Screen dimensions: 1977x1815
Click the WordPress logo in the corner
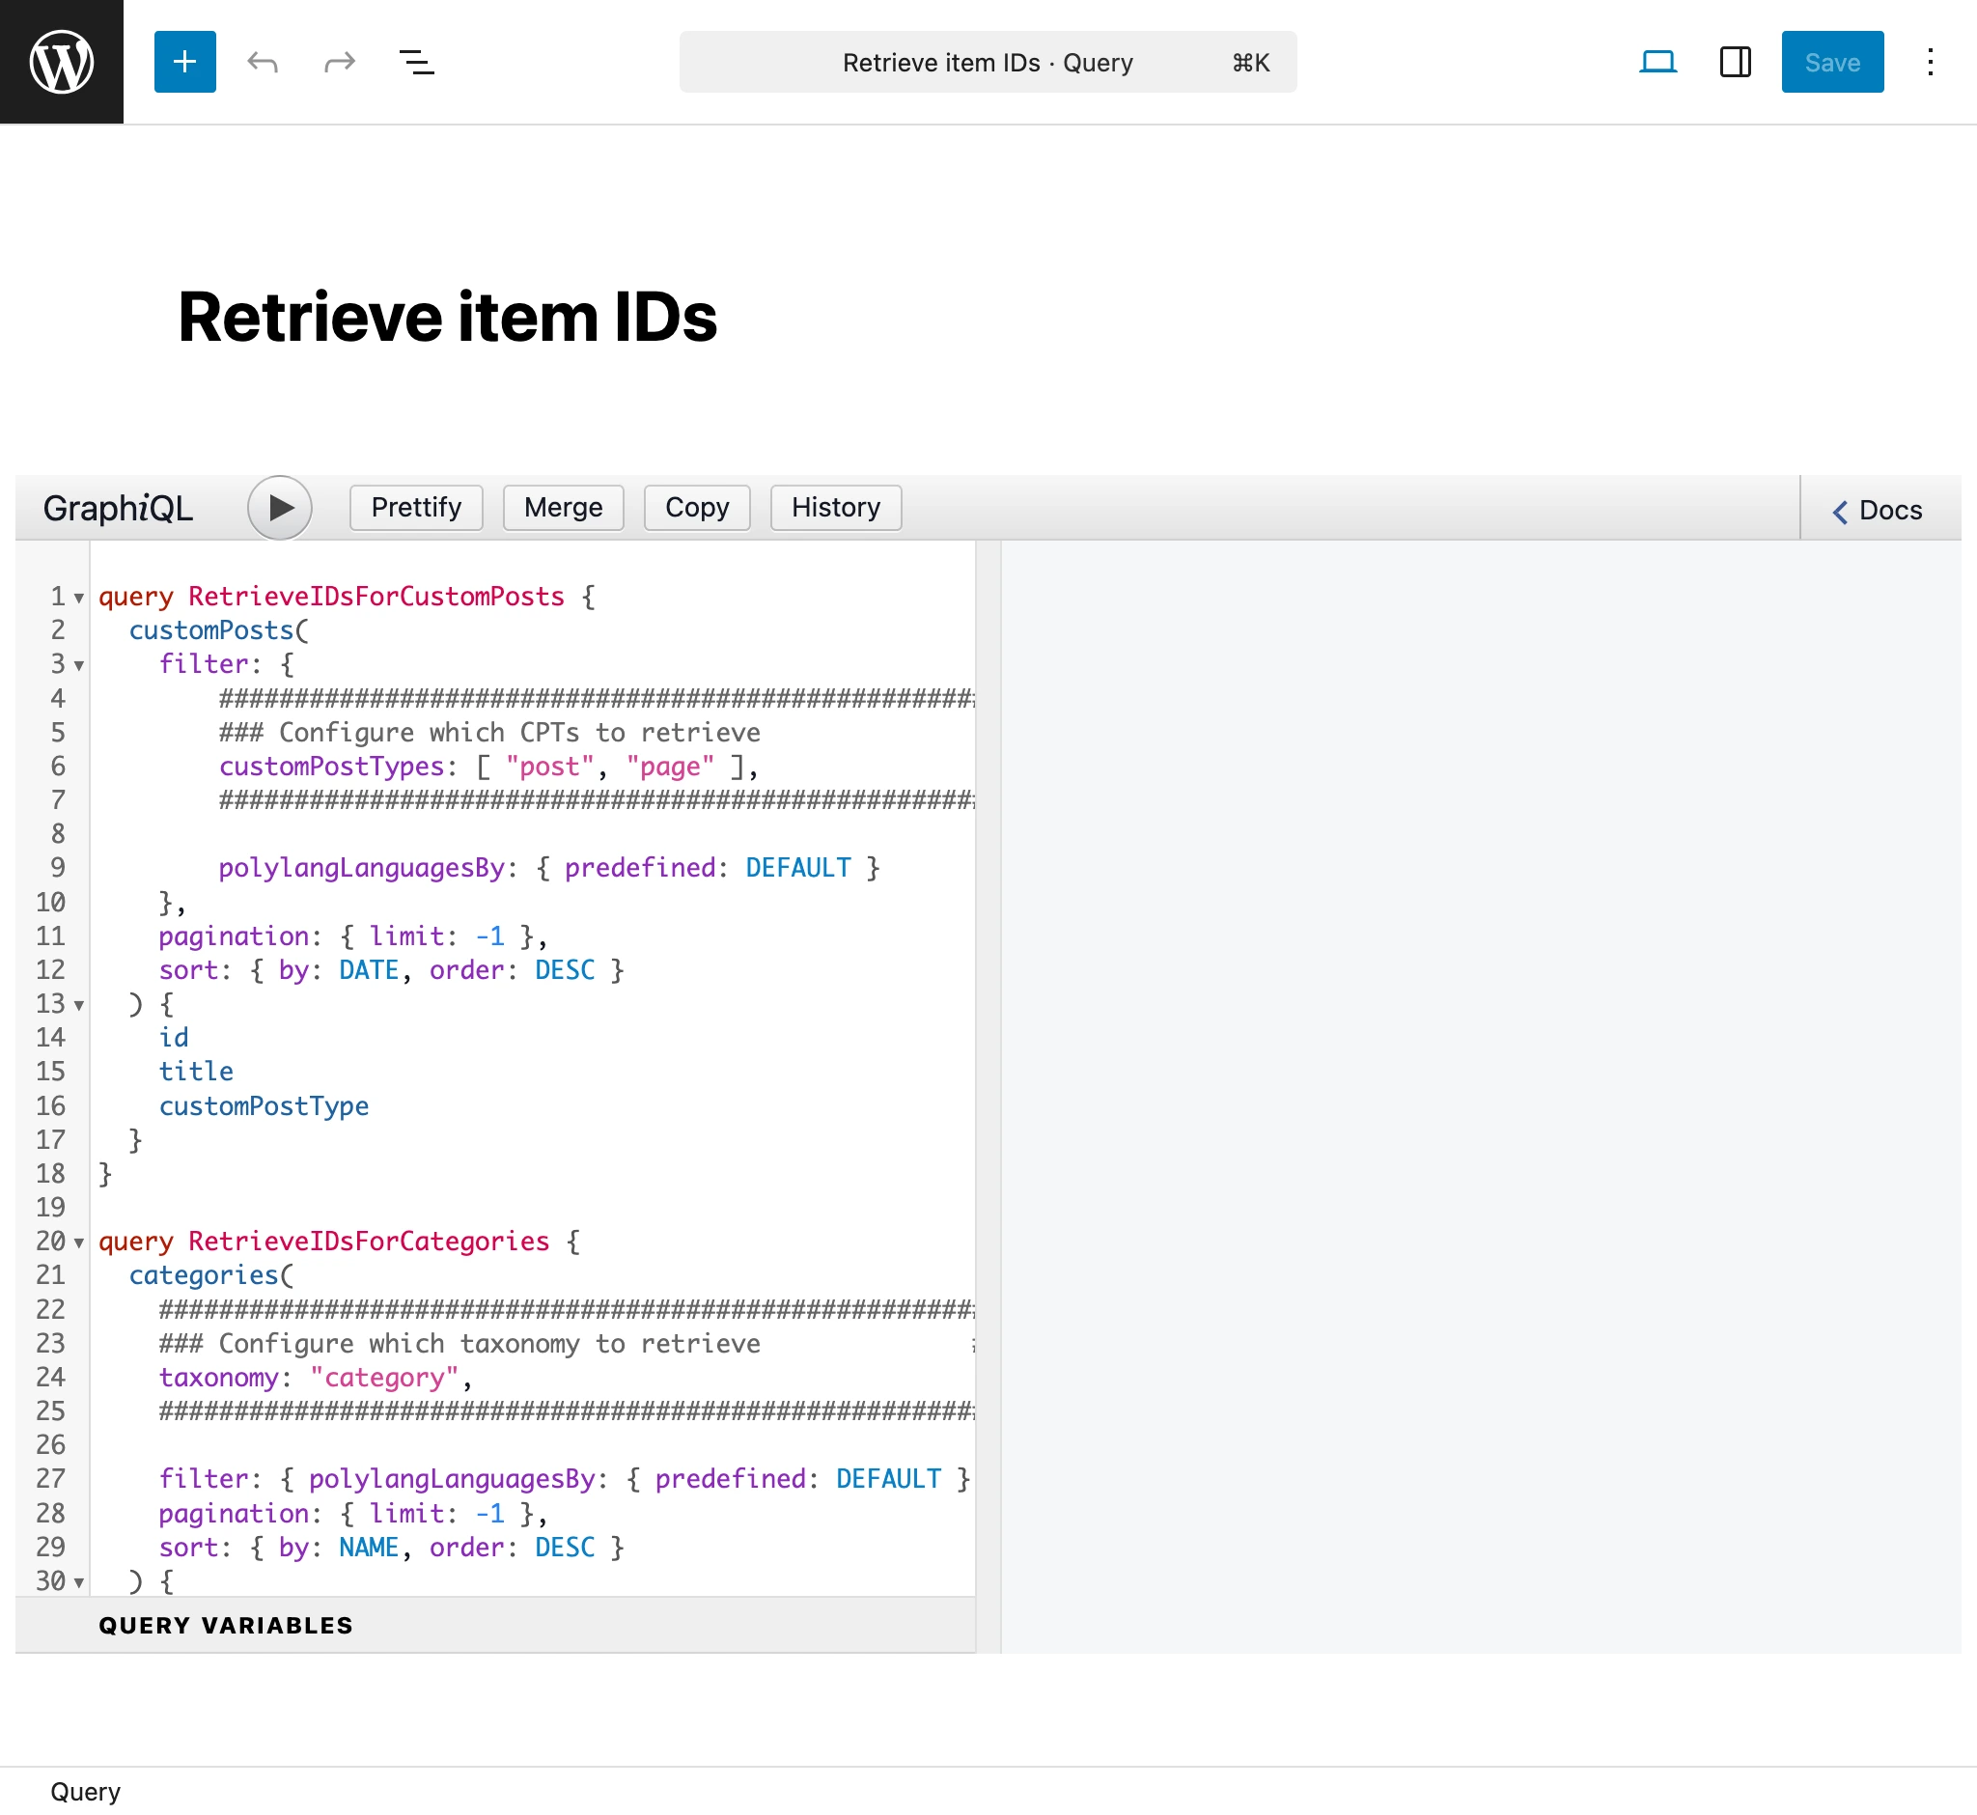click(61, 61)
